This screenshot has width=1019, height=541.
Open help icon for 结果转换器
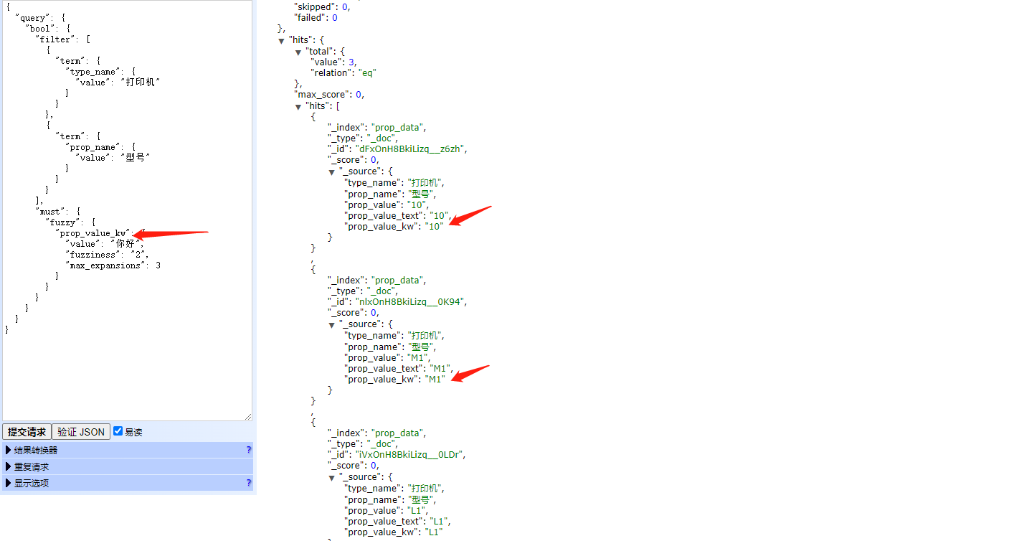(249, 450)
